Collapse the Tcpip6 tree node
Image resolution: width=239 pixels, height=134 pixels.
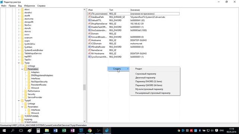[x=19, y=100]
